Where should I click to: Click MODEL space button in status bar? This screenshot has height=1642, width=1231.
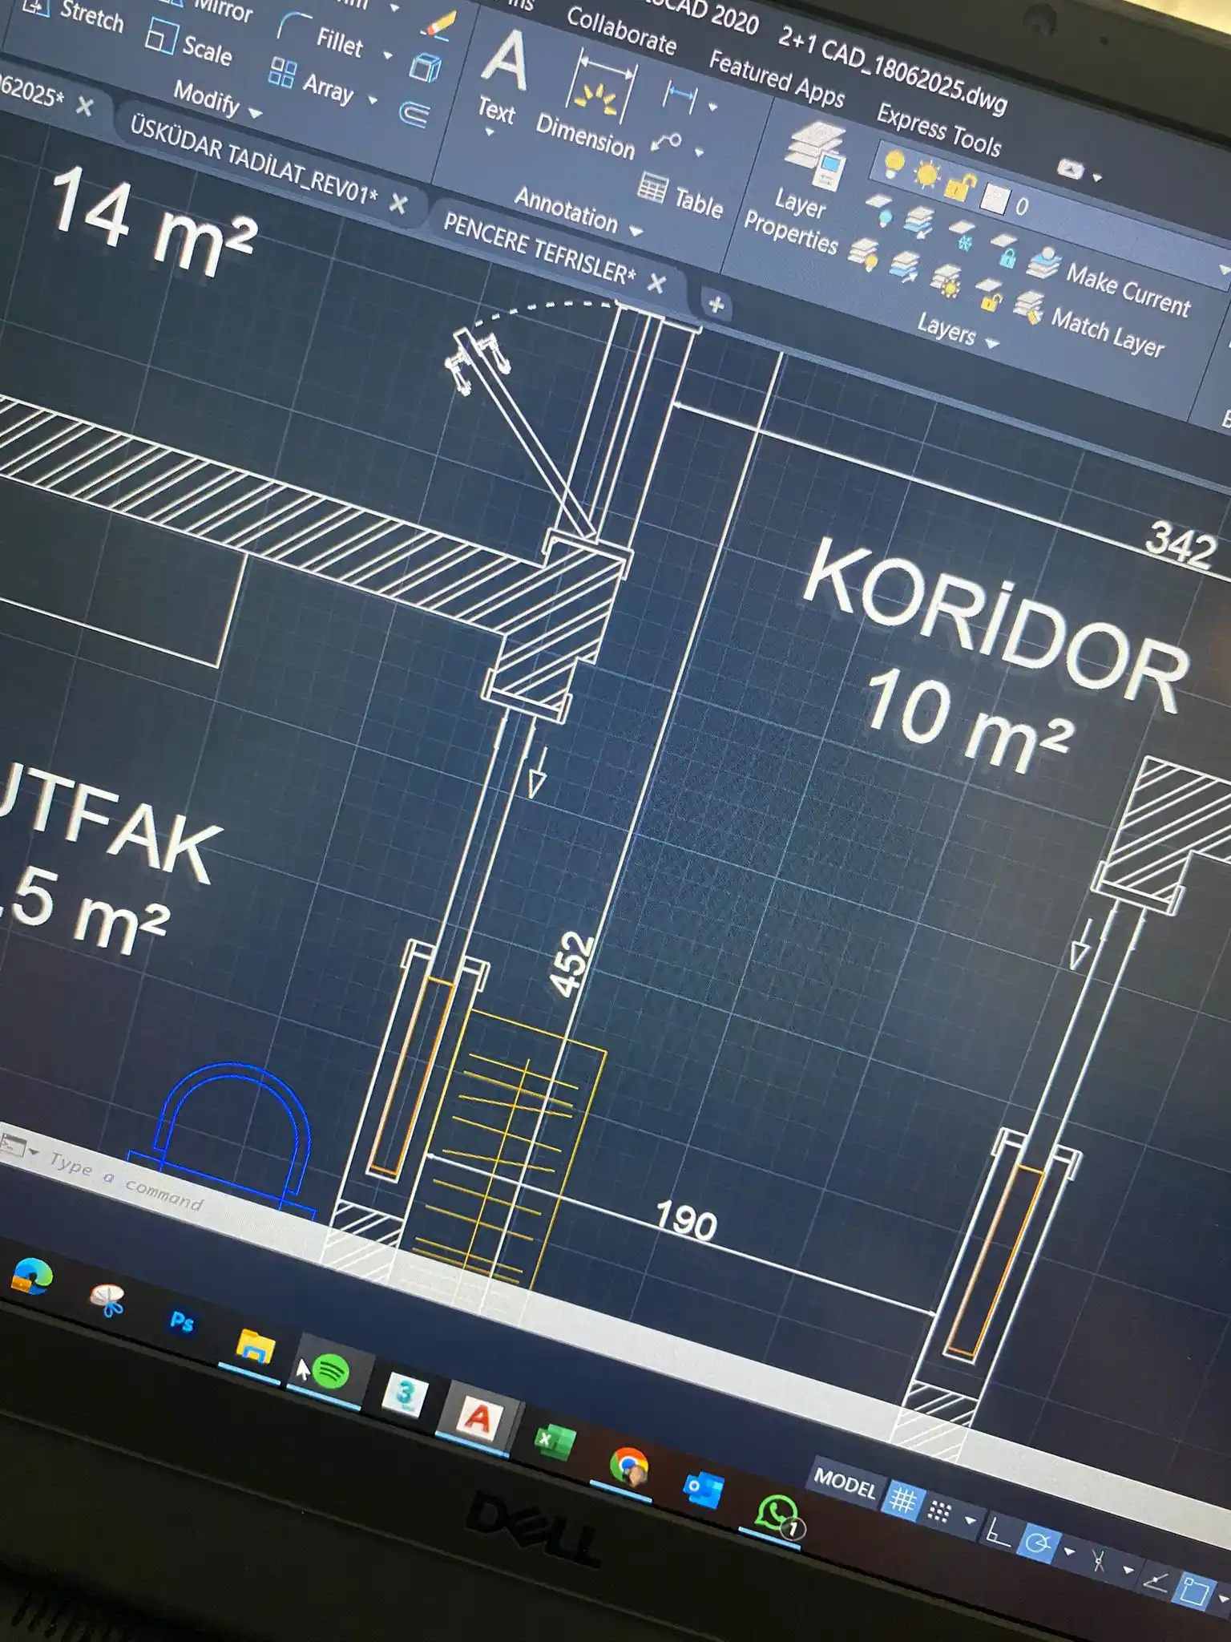click(845, 1486)
